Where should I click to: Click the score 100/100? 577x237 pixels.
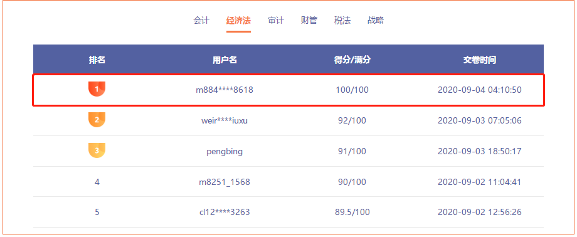tap(352, 90)
